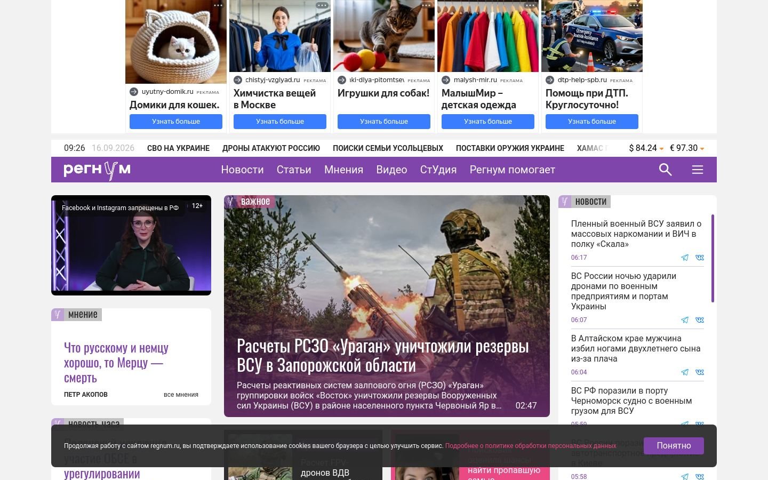768x480 pixels.
Task: Click date 16.09.2026 in top bar
Action: [x=113, y=148]
